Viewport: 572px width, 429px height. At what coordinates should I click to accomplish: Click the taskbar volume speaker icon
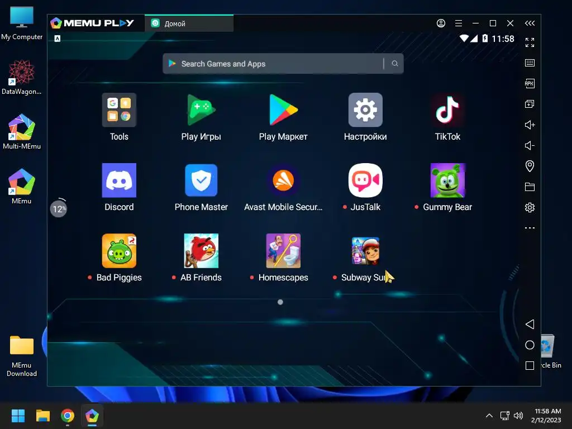518,416
